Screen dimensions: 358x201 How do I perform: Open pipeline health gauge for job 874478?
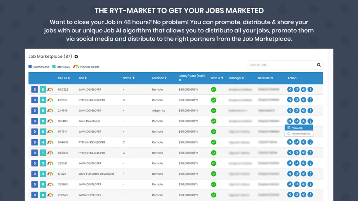point(50,142)
